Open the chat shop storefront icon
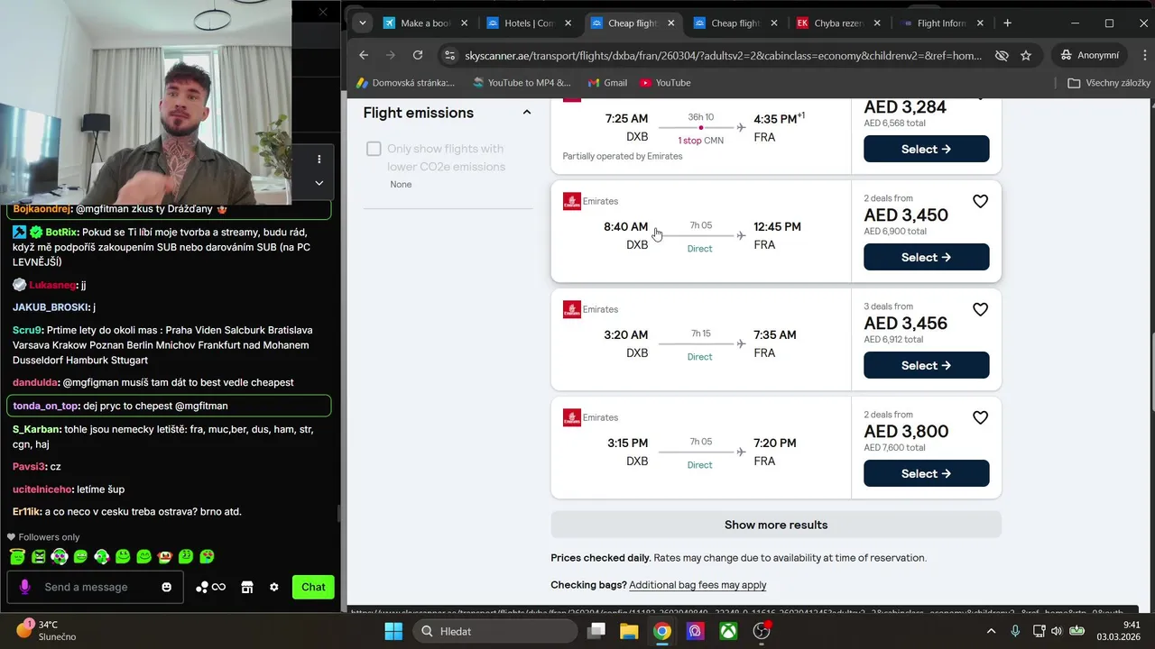This screenshot has width=1155, height=649. pos(246,587)
